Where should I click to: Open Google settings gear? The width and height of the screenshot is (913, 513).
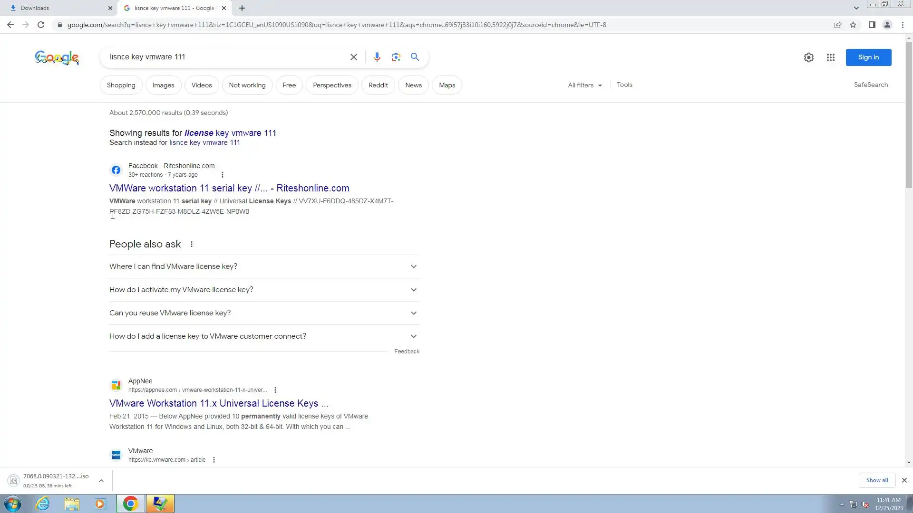(808, 57)
